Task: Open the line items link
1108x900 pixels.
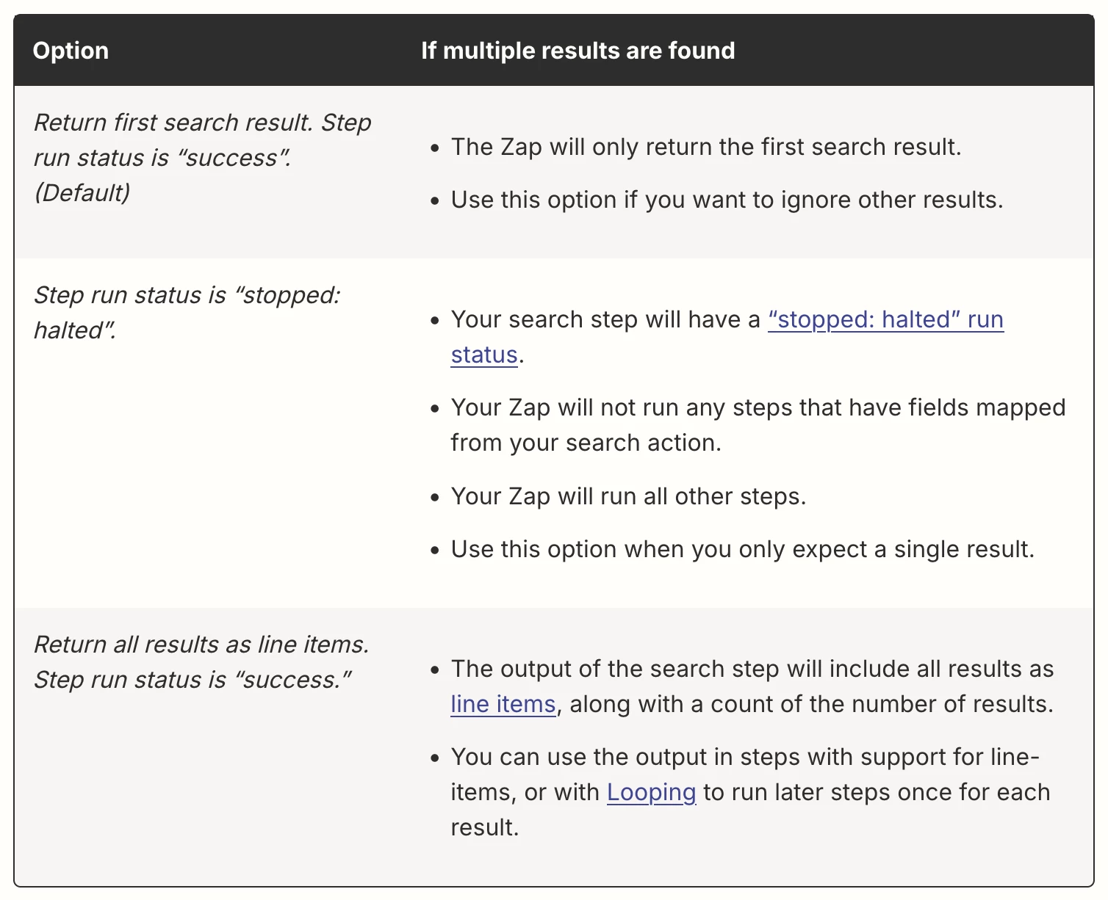Action: click(503, 704)
